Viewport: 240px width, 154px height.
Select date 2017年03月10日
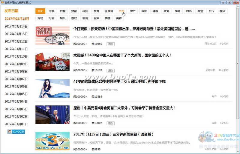point(16,56)
